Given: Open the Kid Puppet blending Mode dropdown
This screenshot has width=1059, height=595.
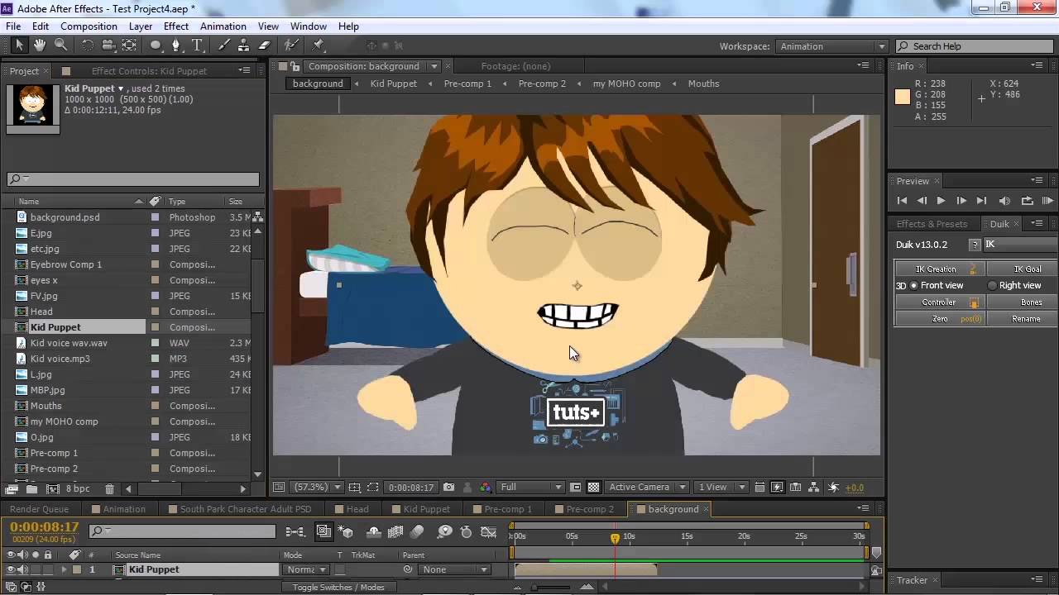Looking at the screenshot, I should (304, 569).
